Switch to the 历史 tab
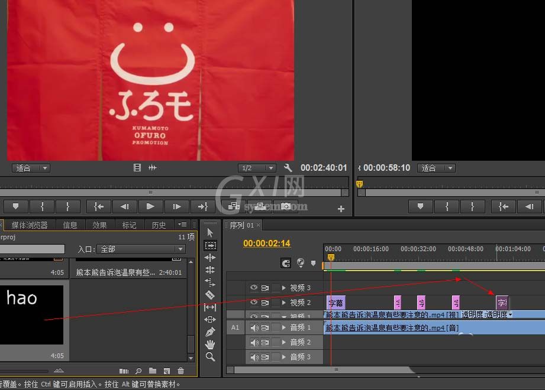This screenshot has width=545, height=390. click(159, 225)
